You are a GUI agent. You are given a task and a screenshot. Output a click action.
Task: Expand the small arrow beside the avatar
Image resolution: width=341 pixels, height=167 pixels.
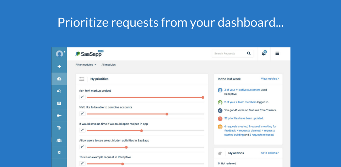point(65,52)
